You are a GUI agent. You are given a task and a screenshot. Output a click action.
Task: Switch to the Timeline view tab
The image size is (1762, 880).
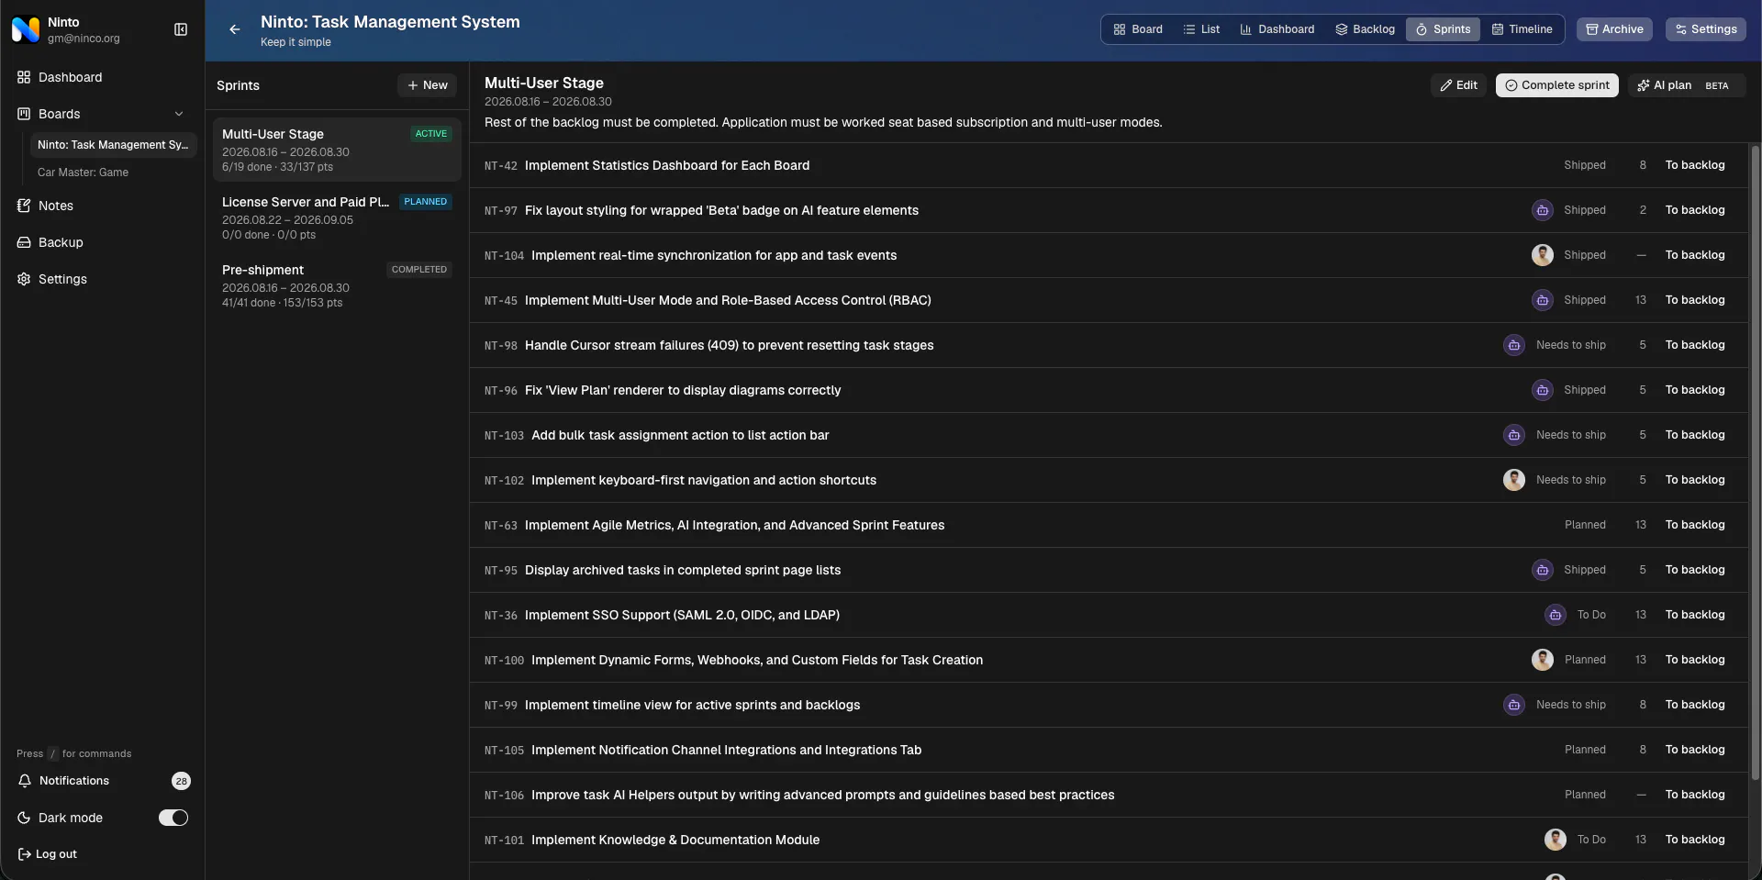point(1522,29)
